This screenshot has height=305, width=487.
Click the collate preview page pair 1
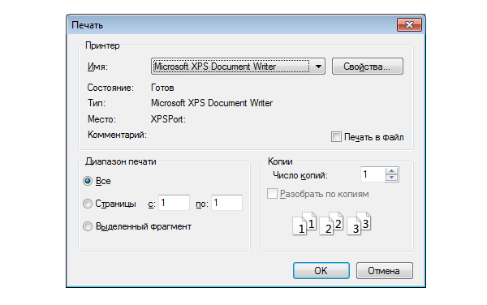304,223
